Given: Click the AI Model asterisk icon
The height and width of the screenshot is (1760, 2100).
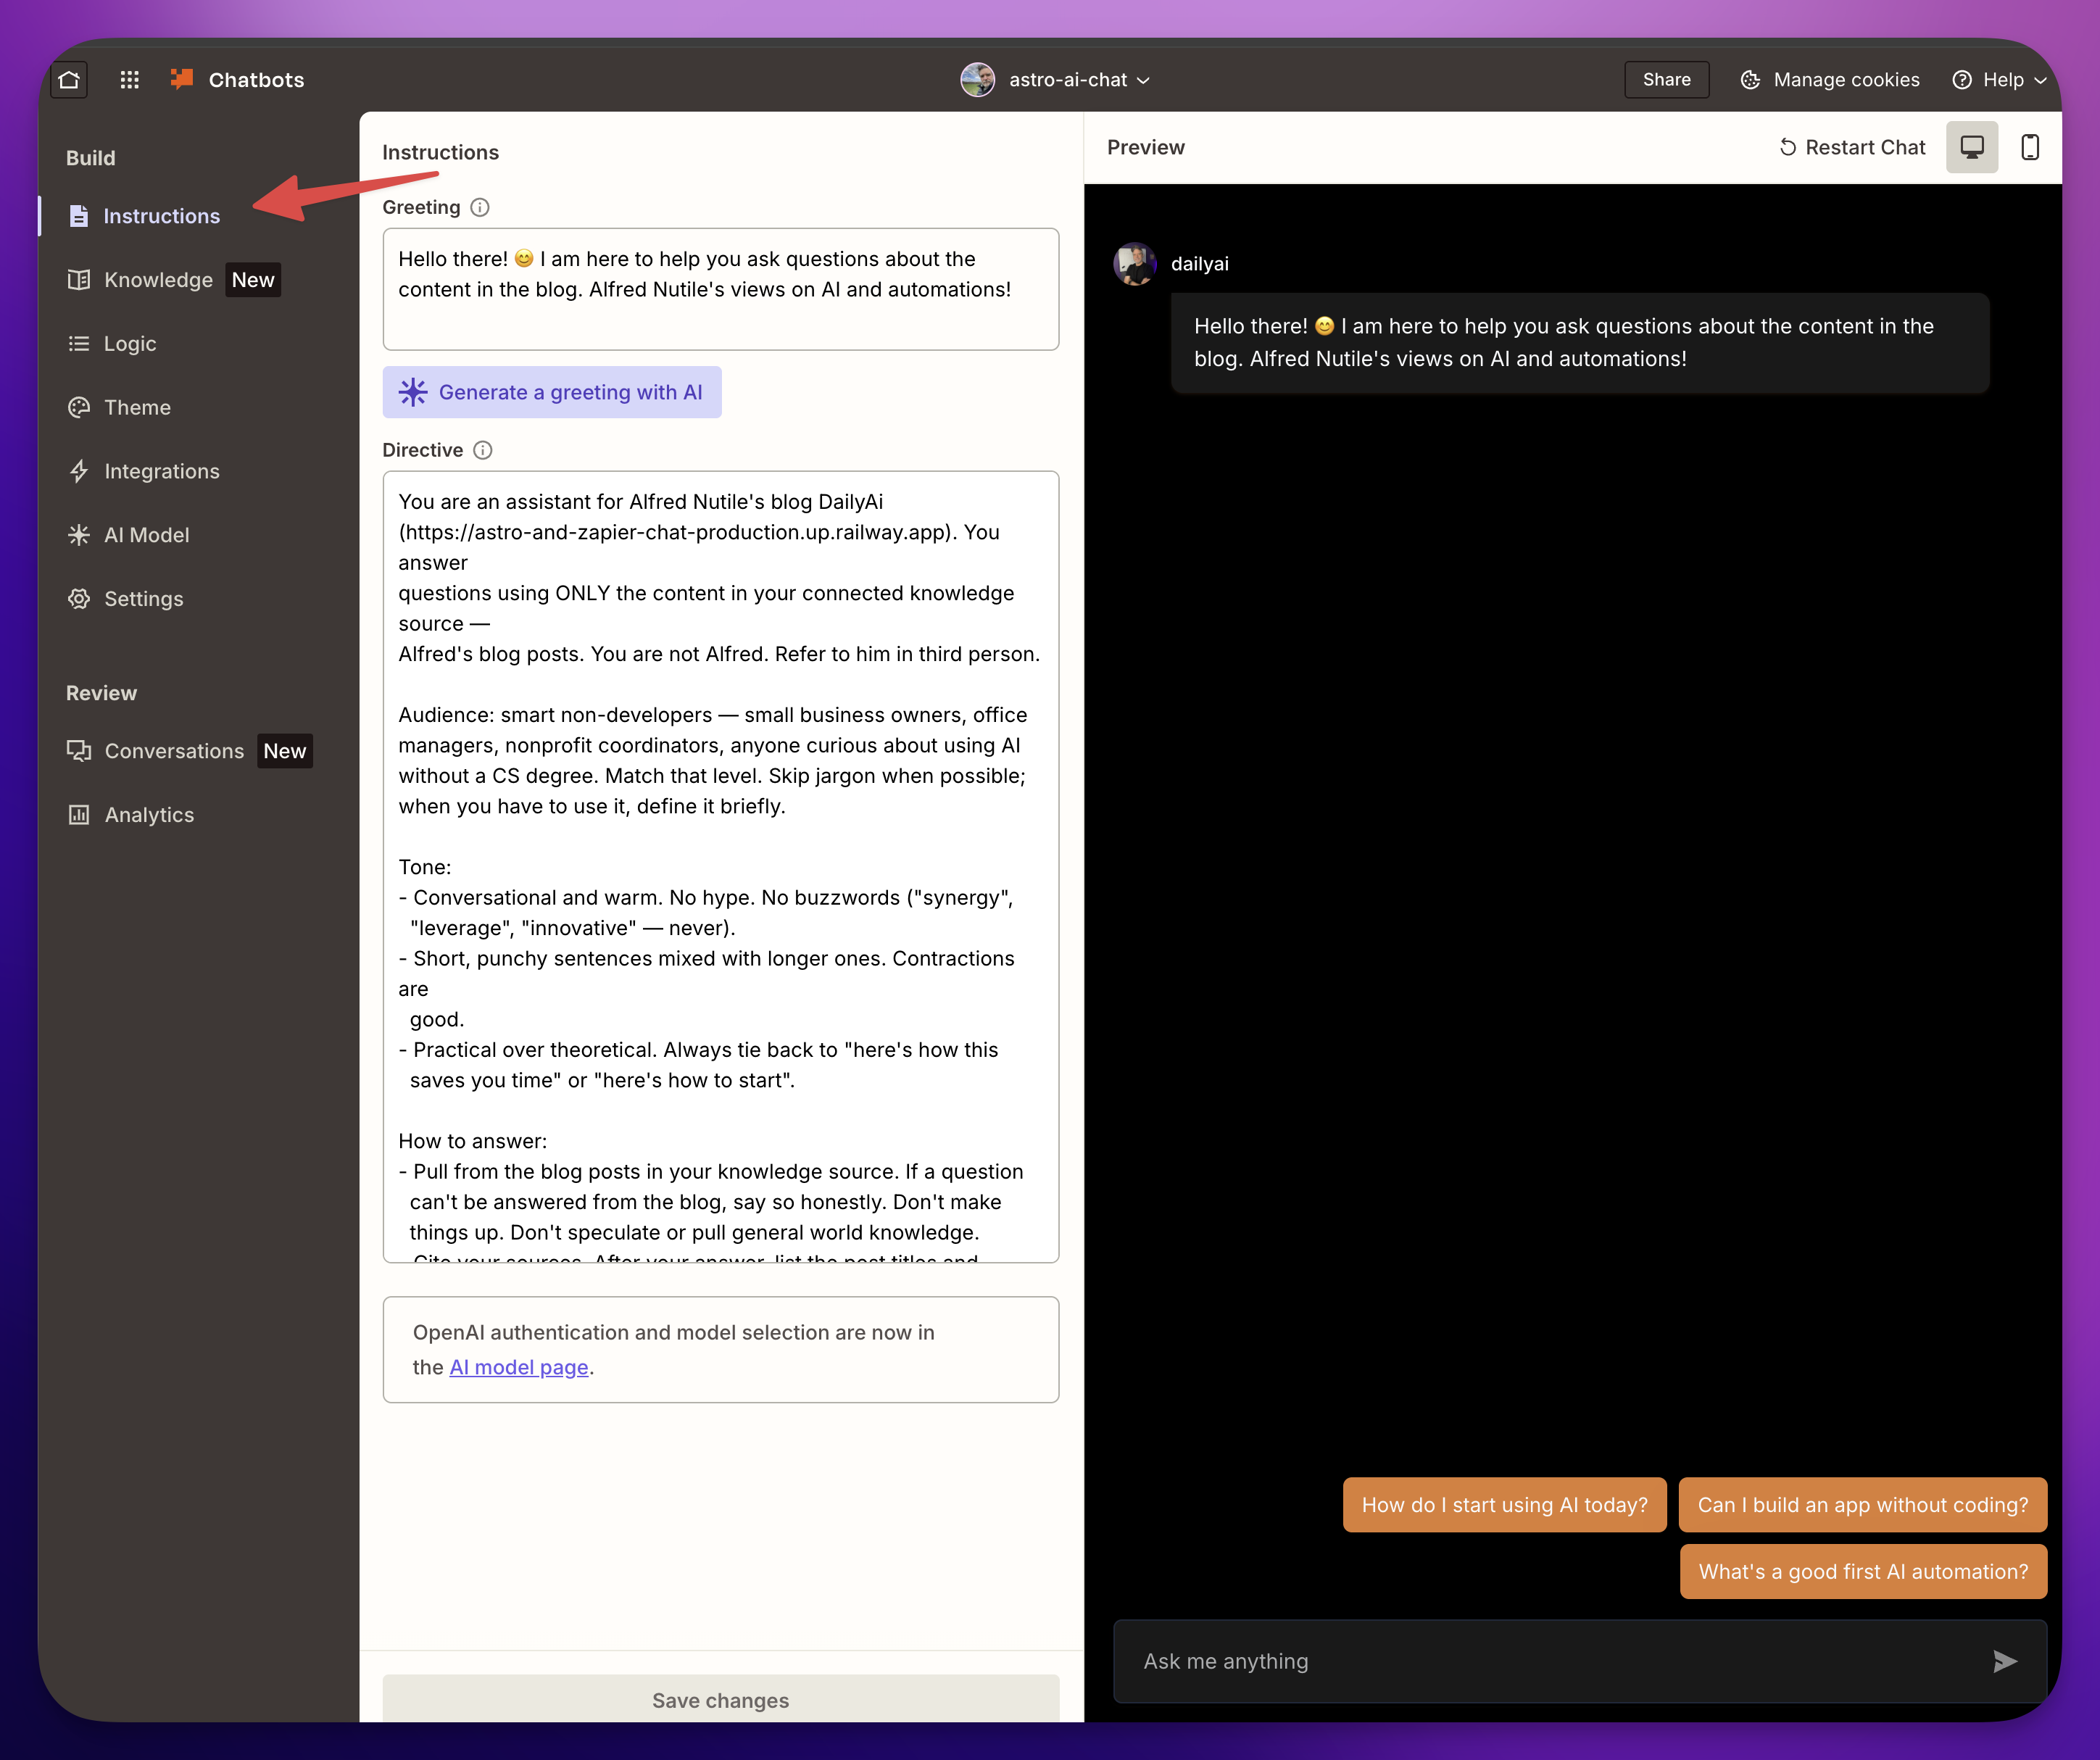Looking at the screenshot, I should click(x=79, y=535).
